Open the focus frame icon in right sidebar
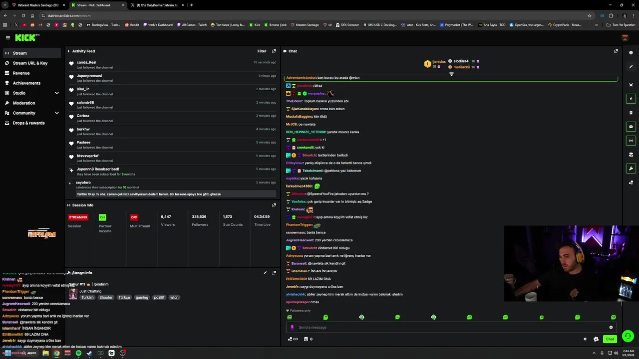The image size is (639, 359). click(x=631, y=85)
